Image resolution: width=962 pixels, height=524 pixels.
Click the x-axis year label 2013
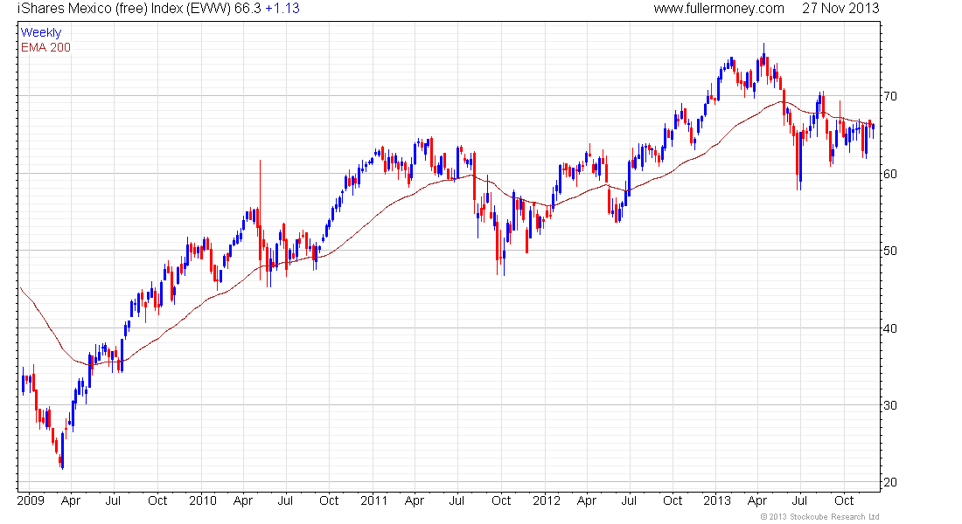point(717,500)
